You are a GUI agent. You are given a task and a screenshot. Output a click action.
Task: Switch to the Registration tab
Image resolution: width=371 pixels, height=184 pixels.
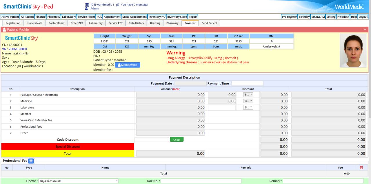point(13,23)
